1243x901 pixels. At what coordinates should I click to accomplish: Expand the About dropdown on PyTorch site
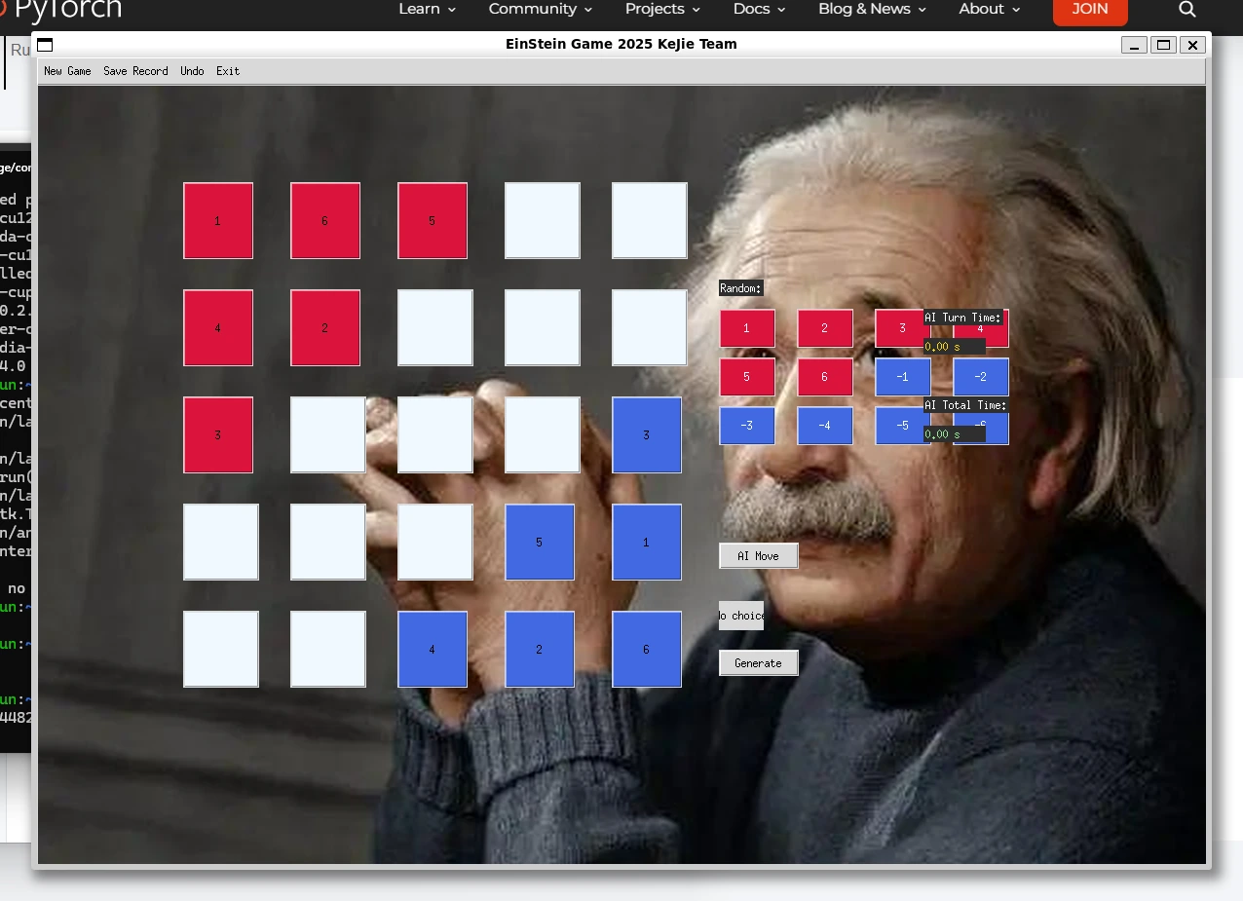pos(989,9)
